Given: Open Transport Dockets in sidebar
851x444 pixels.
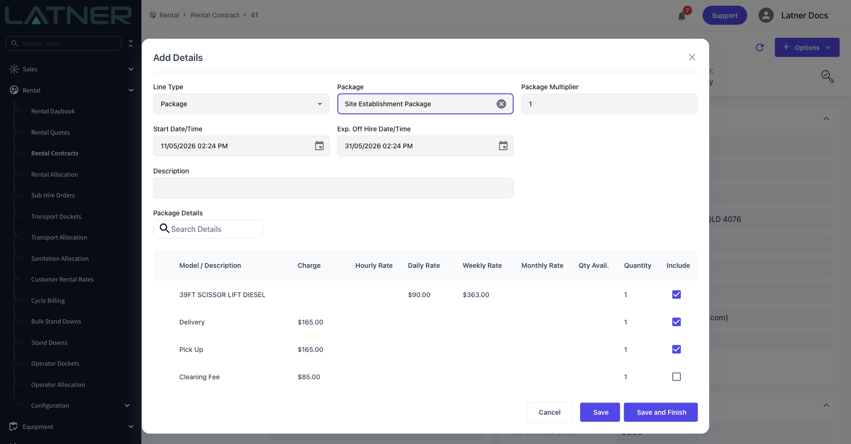Looking at the screenshot, I should click(56, 217).
